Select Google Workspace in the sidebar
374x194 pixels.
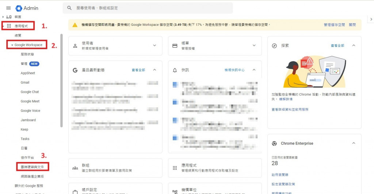28,45
